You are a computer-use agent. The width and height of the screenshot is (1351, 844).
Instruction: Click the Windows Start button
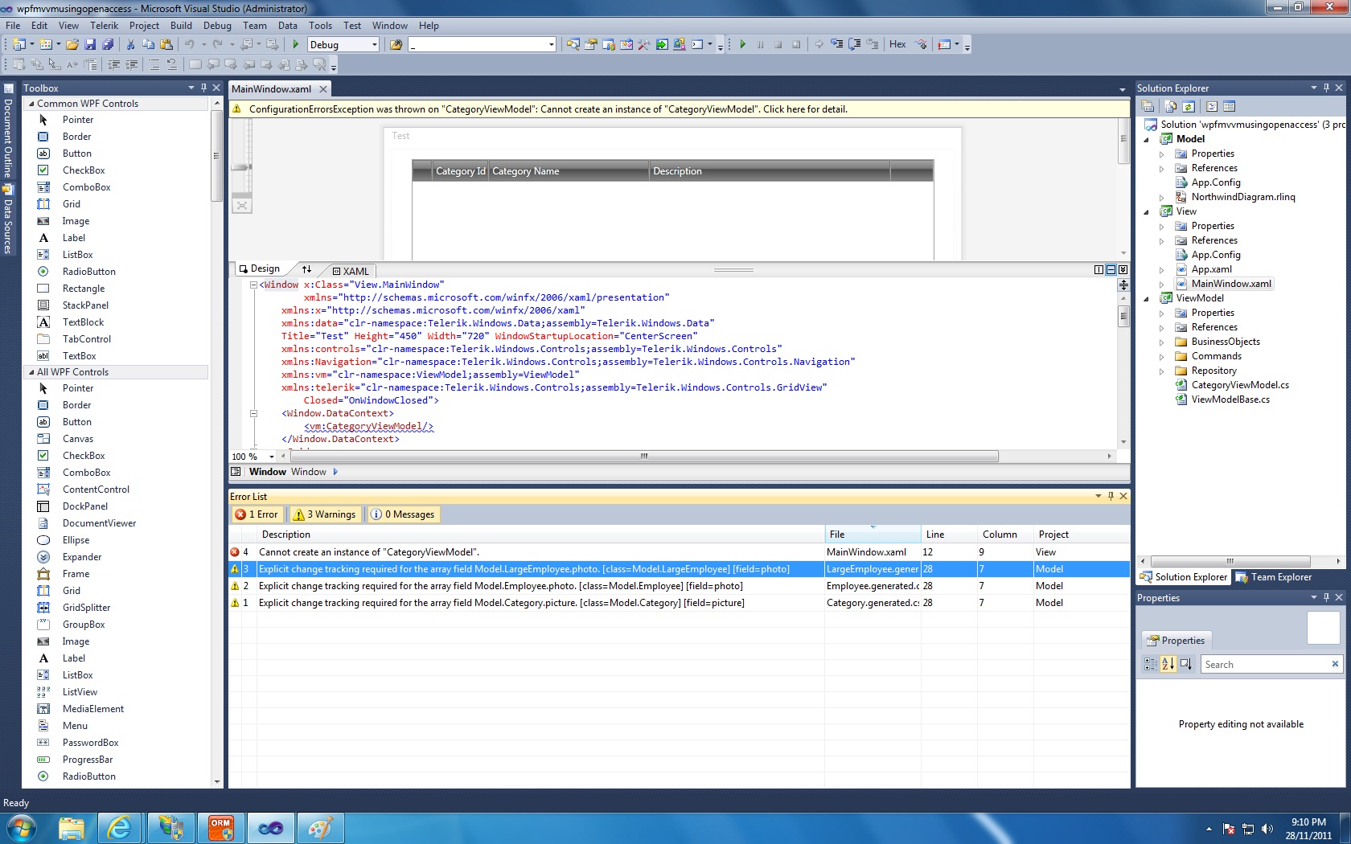(x=21, y=827)
